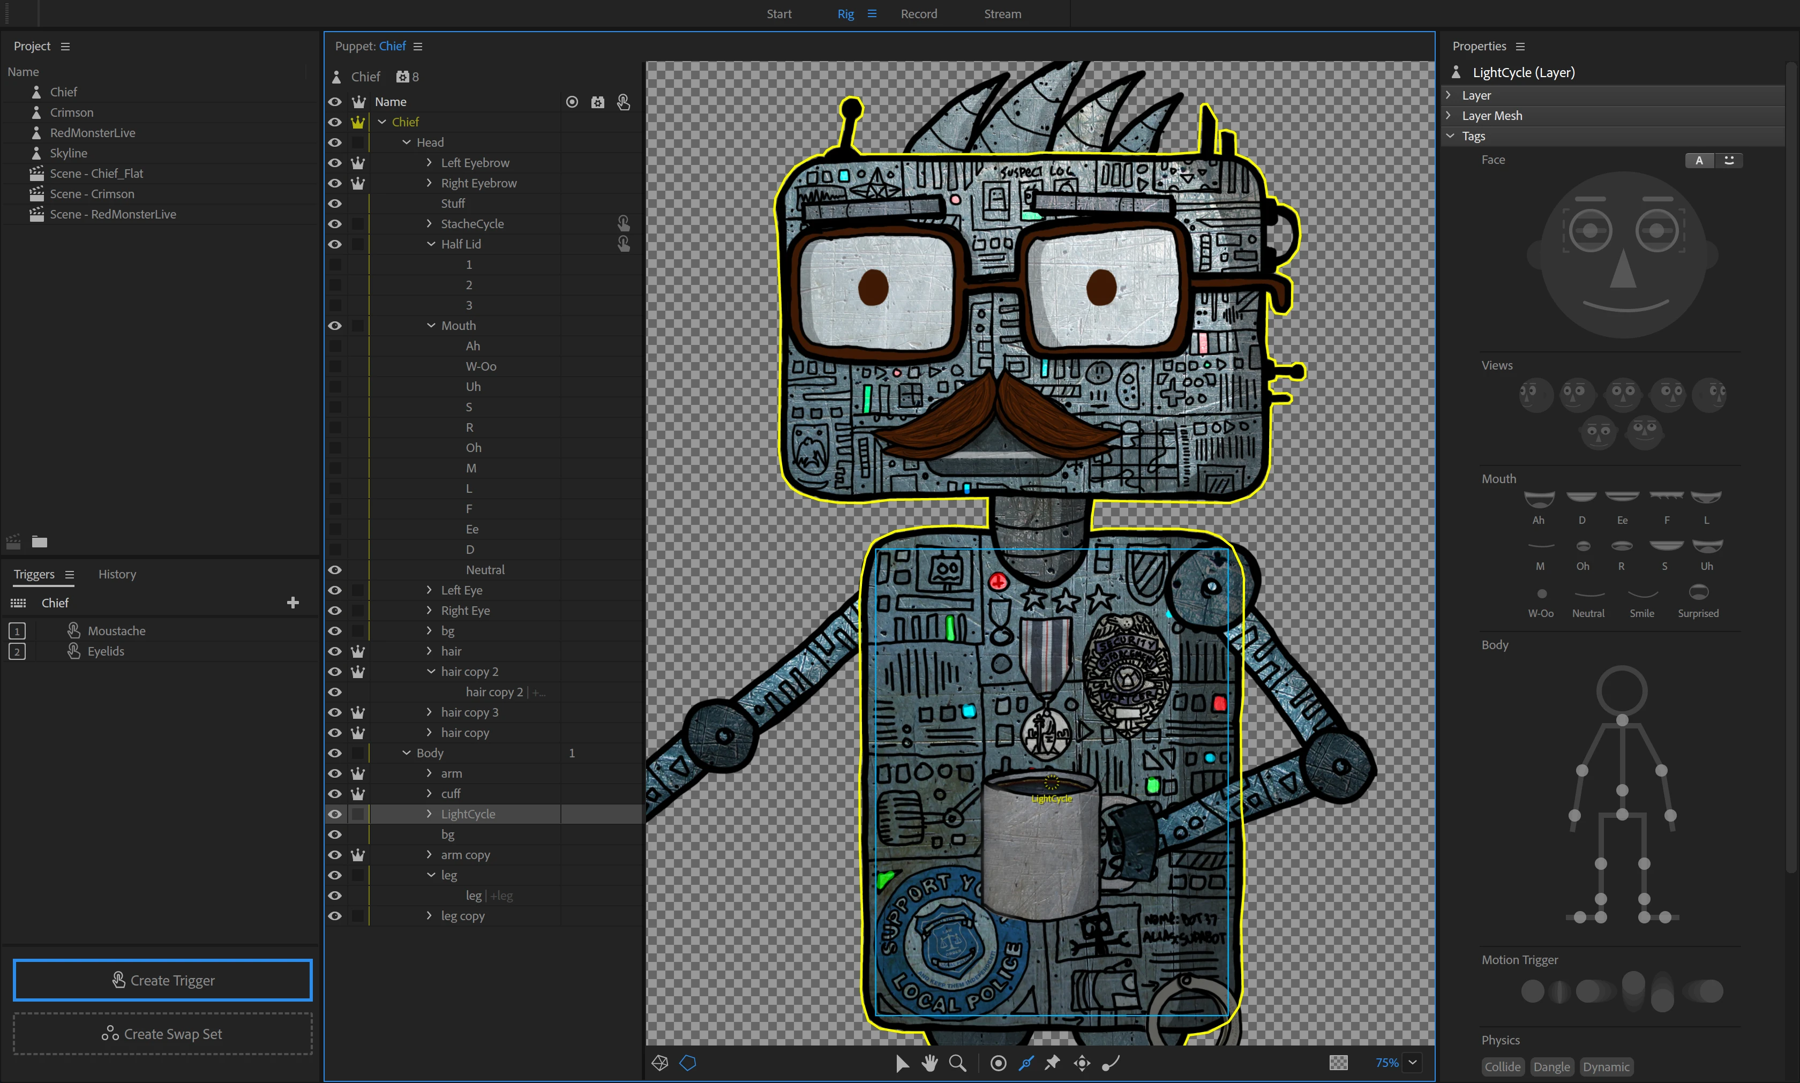Select the Zoom magnifier tool
The height and width of the screenshot is (1083, 1800).
click(957, 1063)
